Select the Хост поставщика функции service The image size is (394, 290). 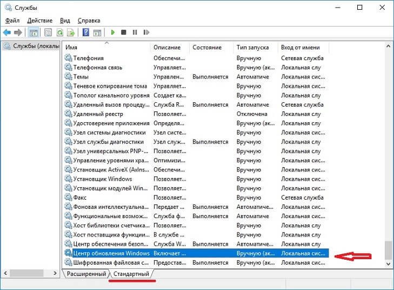196,235
